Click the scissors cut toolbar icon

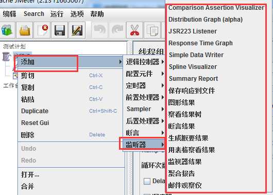point(134,30)
